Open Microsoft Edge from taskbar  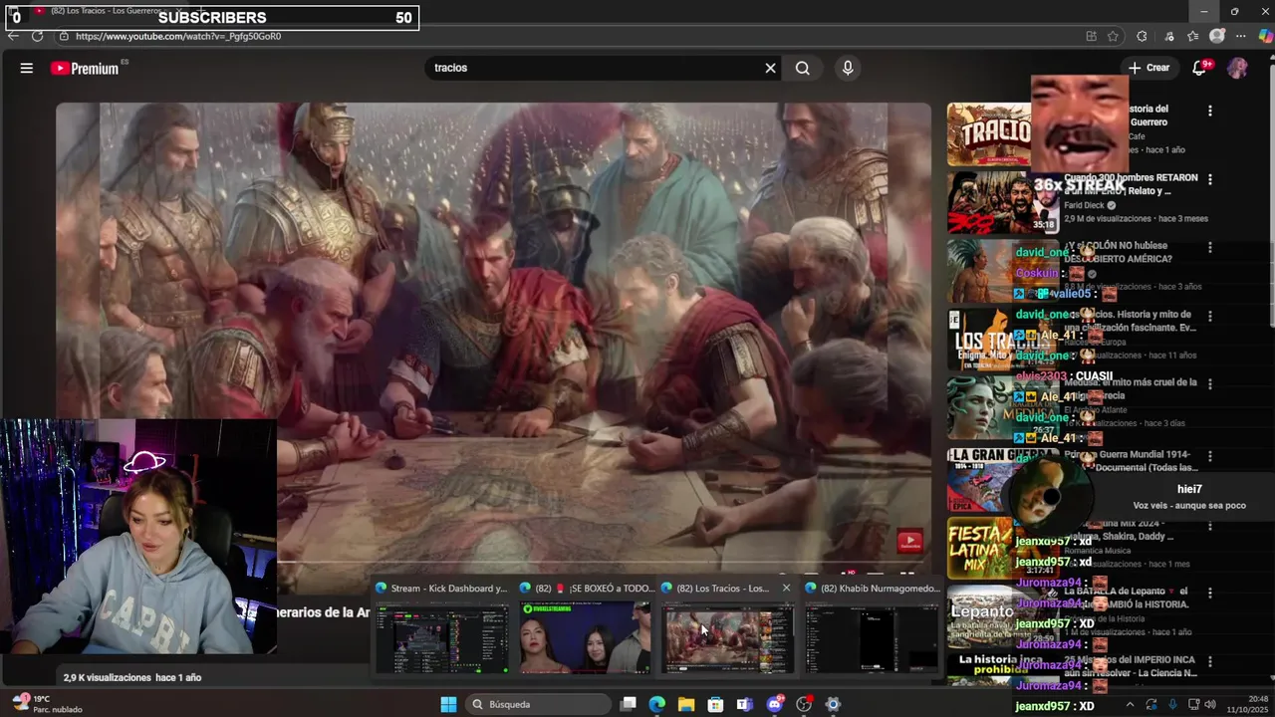coord(656,704)
